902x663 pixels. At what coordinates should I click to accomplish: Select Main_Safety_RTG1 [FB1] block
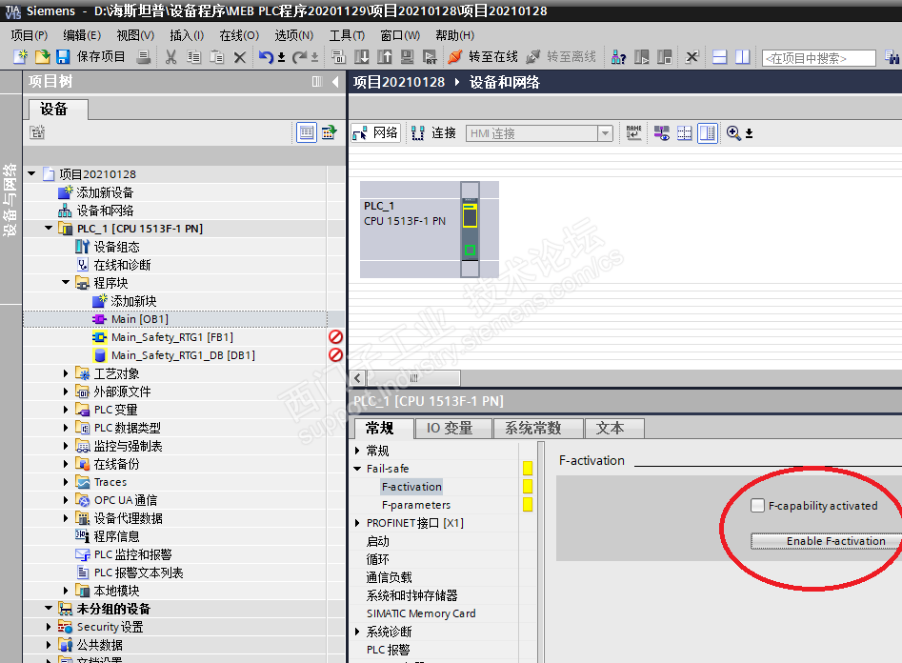click(x=172, y=337)
